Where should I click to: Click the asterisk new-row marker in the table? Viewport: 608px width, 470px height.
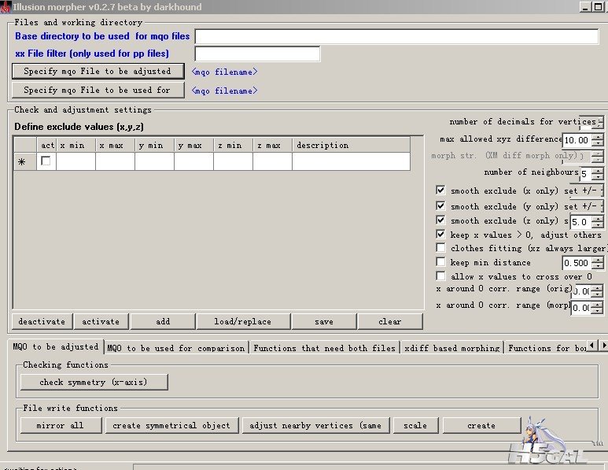pyautogui.click(x=21, y=161)
